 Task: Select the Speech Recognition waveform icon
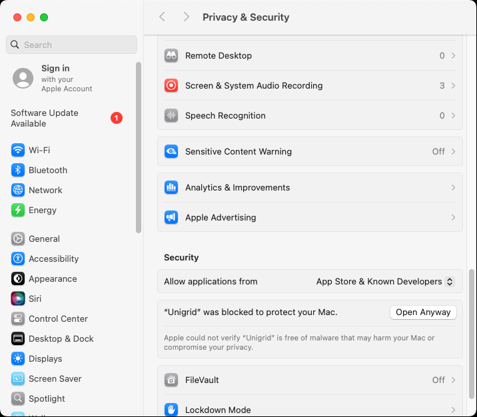tap(171, 116)
